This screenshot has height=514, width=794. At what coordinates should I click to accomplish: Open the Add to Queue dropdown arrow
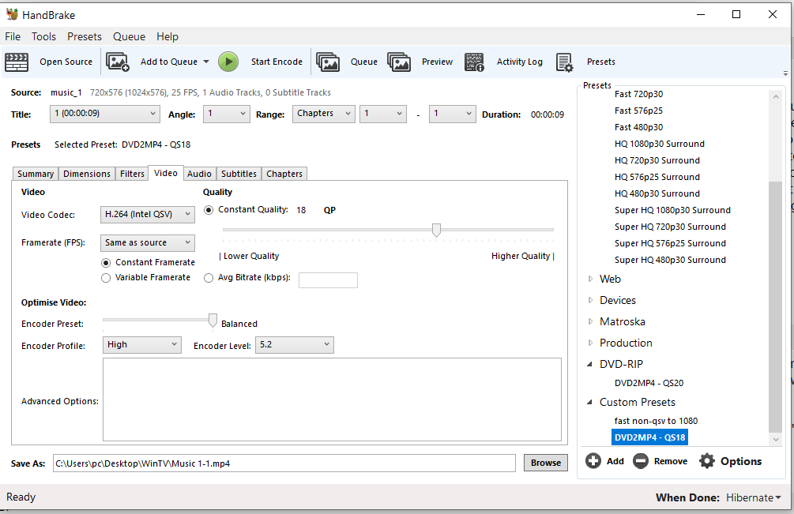click(206, 62)
